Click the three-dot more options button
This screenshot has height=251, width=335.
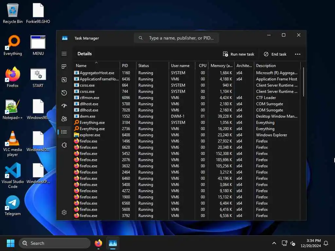coord(298,54)
